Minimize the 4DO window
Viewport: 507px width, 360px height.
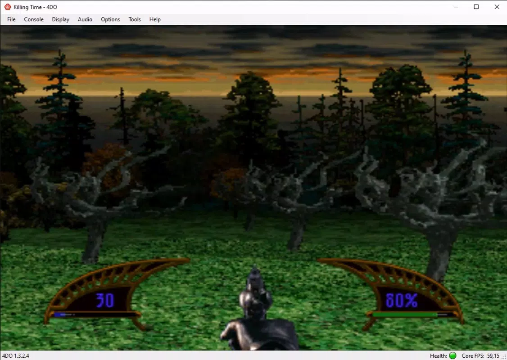pyautogui.click(x=456, y=7)
